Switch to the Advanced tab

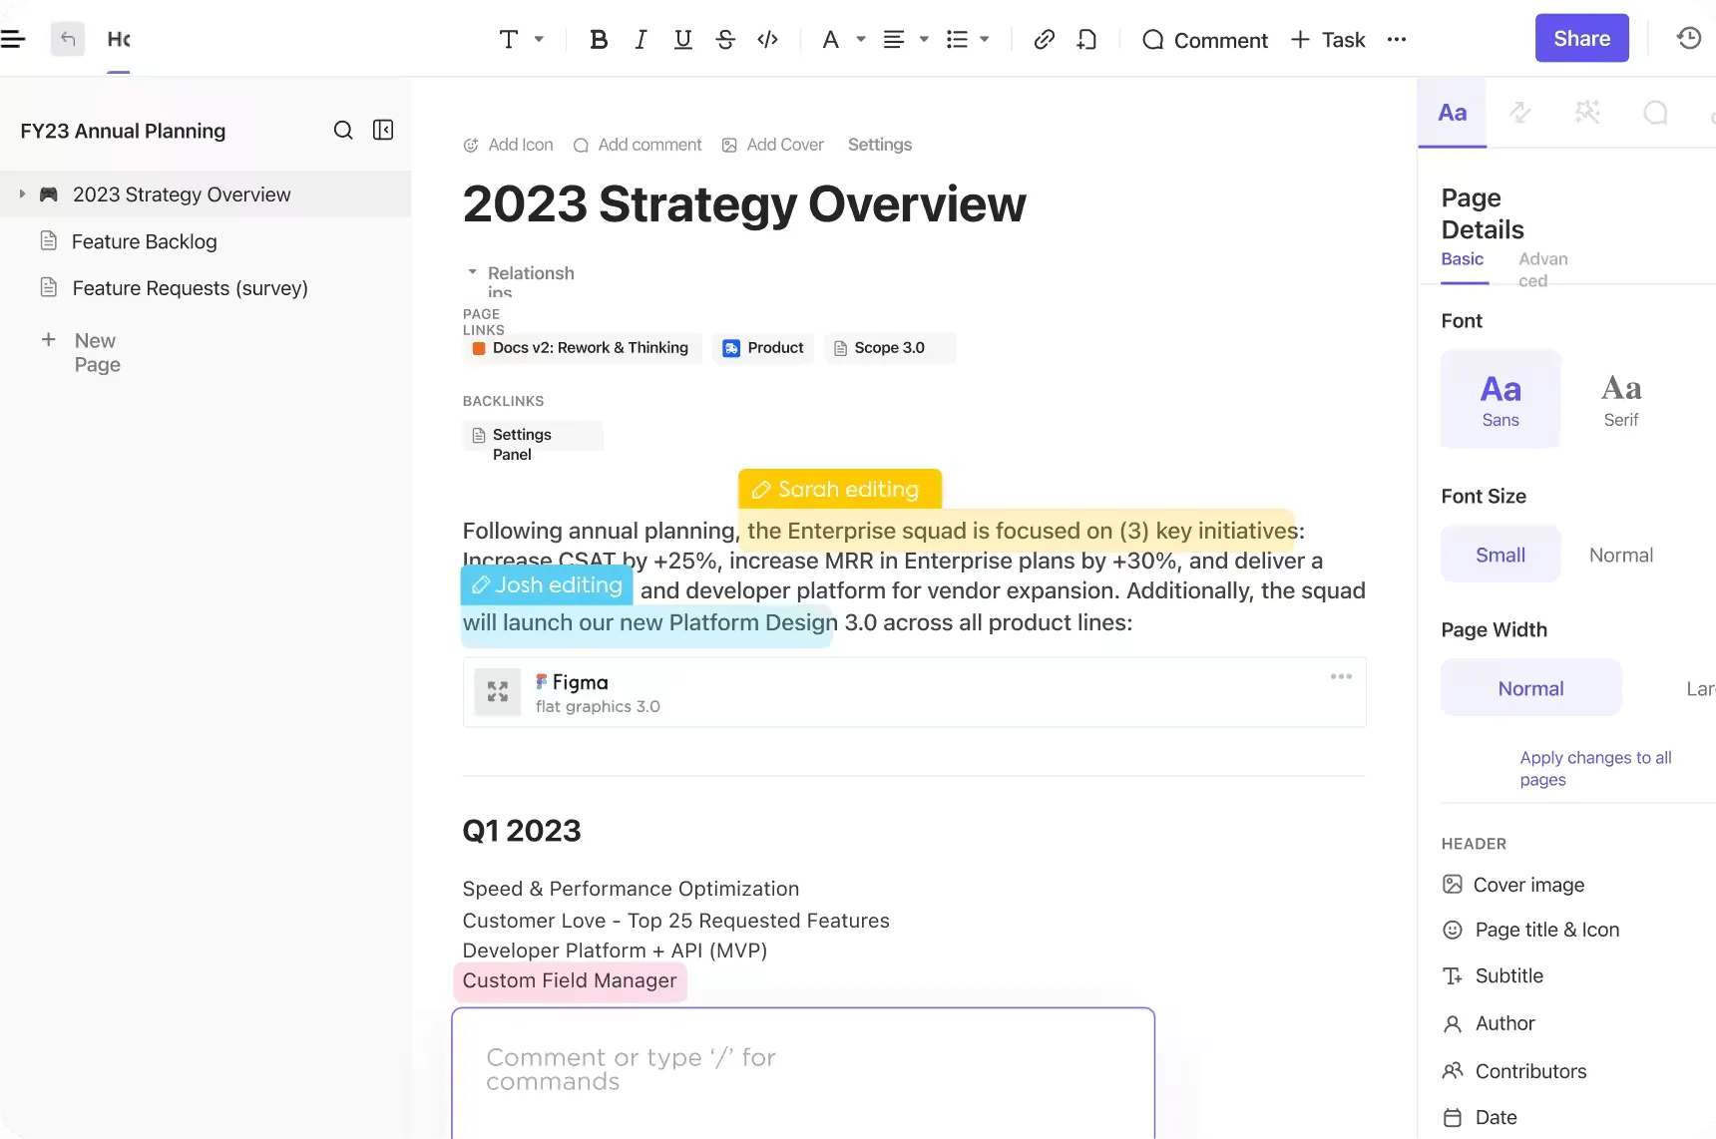1543,269
